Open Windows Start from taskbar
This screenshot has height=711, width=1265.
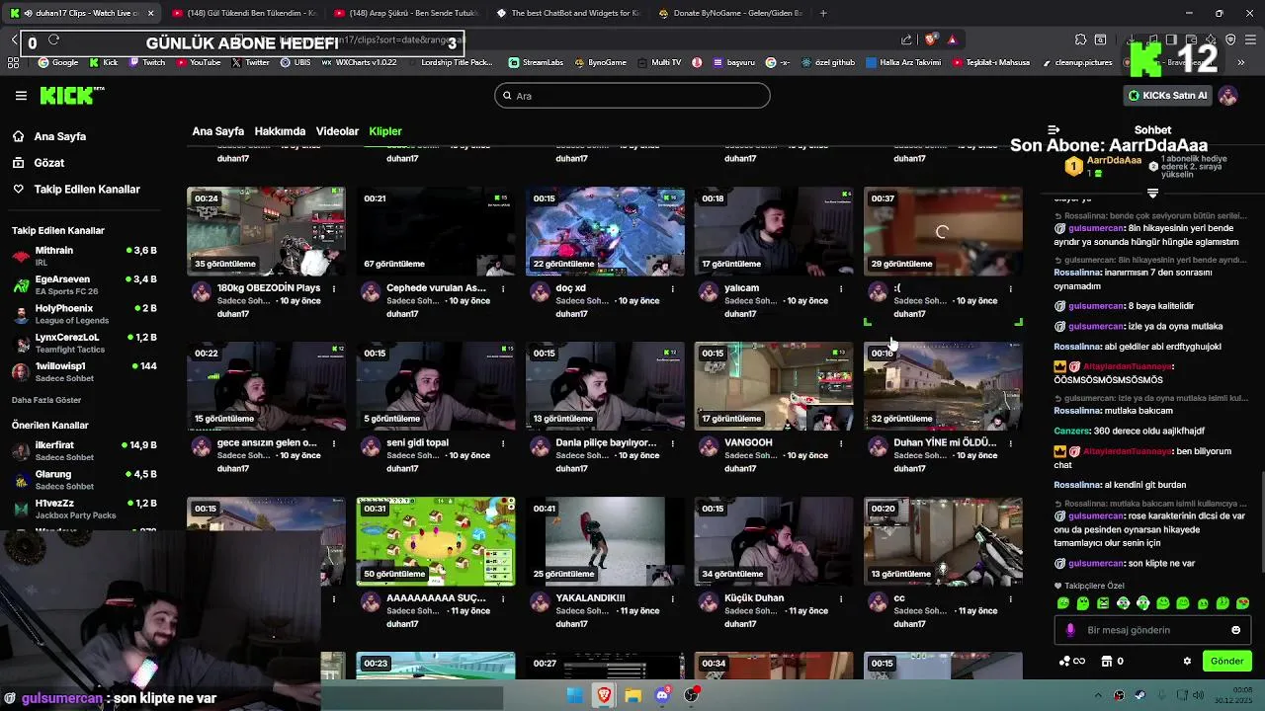click(x=574, y=695)
